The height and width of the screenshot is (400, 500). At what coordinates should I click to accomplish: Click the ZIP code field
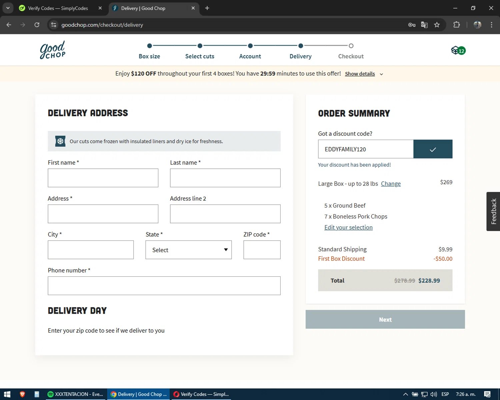click(262, 250)
